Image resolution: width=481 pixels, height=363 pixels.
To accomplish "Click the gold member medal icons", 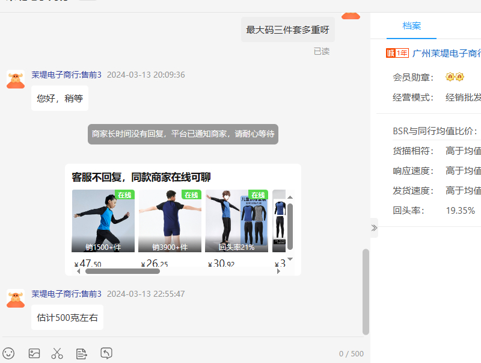I will 455,77.
